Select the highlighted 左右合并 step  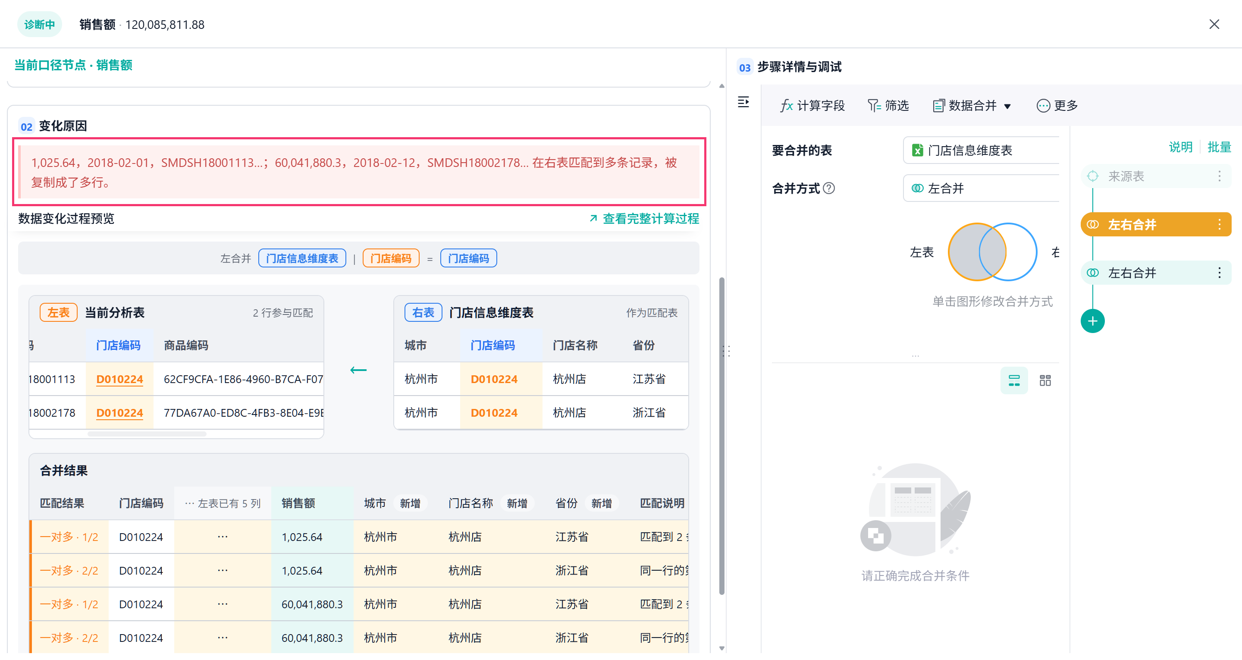click(x=1155, y=224)
